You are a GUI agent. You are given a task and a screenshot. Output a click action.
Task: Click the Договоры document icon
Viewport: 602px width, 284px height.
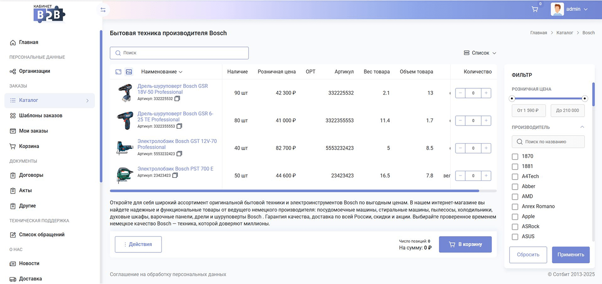tap(13, 175)
